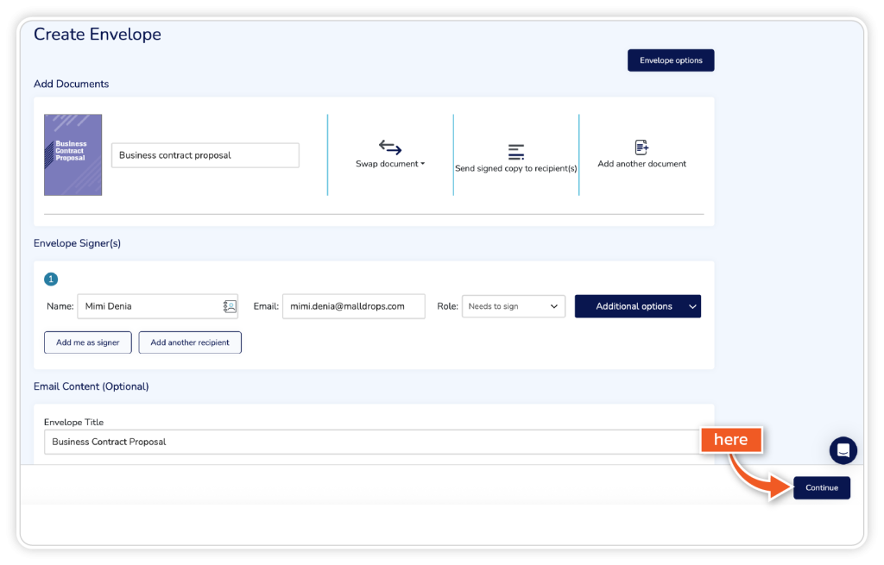Click the Add another document file icon
Viewport: 884px width, 565px height.
coord(641,148)
